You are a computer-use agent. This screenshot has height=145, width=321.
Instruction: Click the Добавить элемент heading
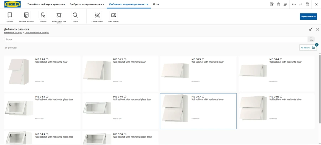point(16,29)
